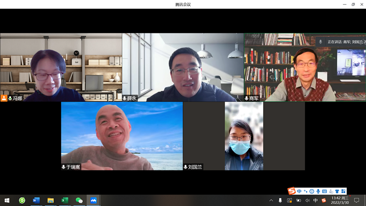Open Sogou toolbox grid icon
366x206 pixels.
click(344, 191)
